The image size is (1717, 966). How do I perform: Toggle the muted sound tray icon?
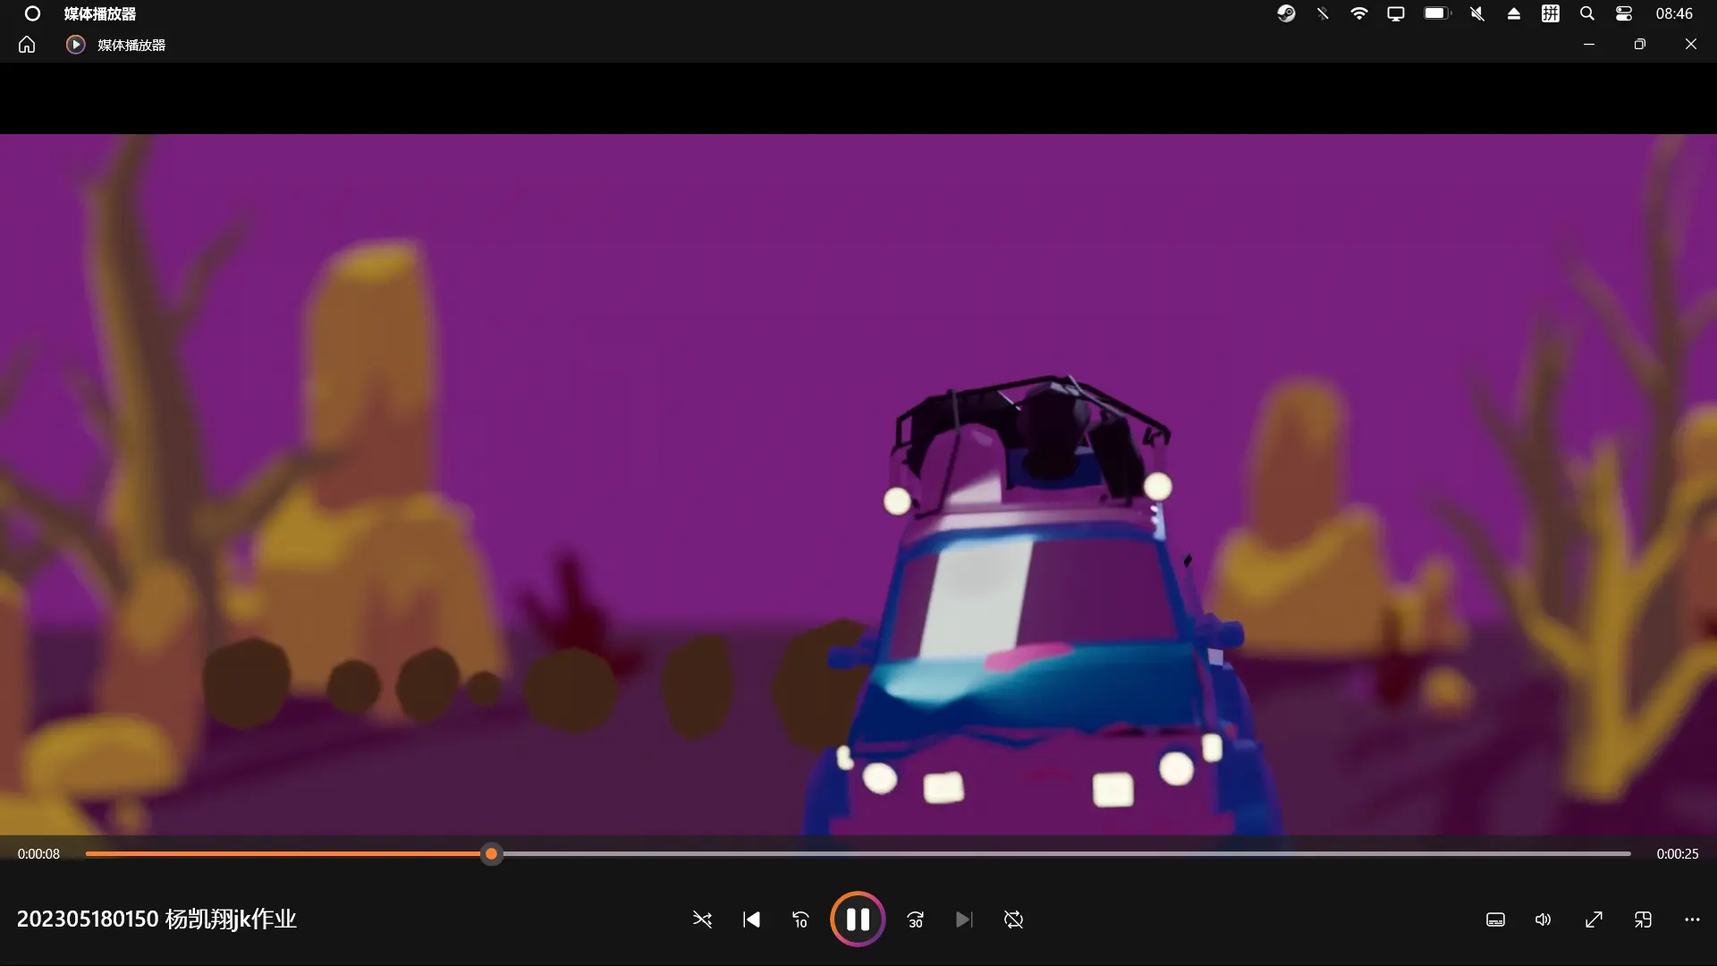pos(1477,13)
